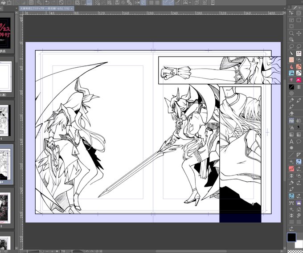The width and height of the screenshot is (303, 253).
Task: Open tool palette hamburger menu
Action: point(289,7)
